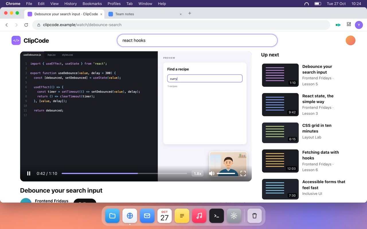Open the View menu

[x=54, y=4]
